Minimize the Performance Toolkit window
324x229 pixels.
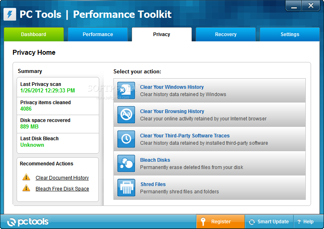(x=294, y=6)
